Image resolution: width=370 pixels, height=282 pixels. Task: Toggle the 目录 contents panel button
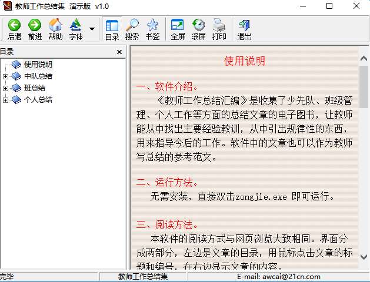click(112, 30)
